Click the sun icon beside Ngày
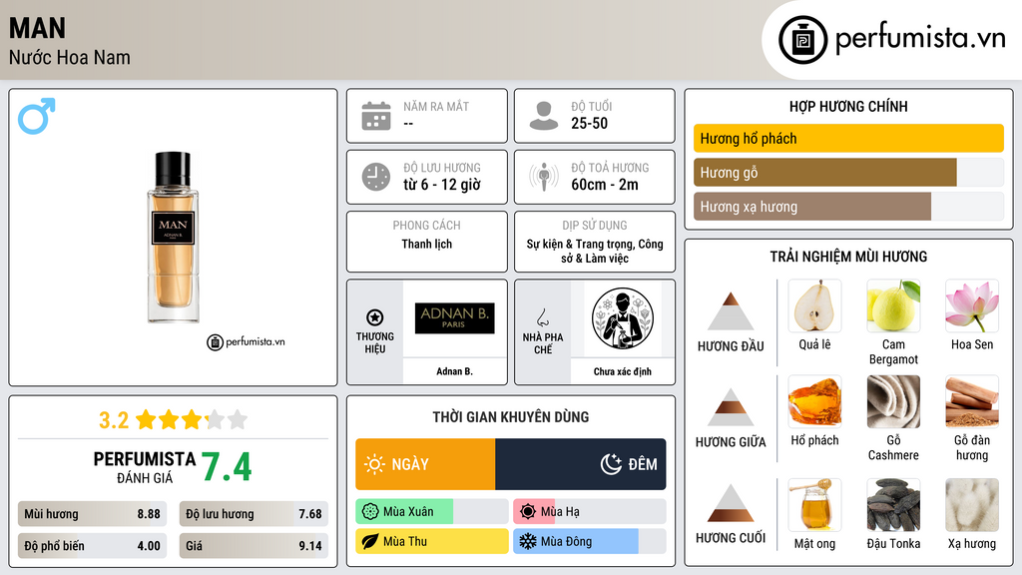The image size is (1022, 575). (375, 464)
